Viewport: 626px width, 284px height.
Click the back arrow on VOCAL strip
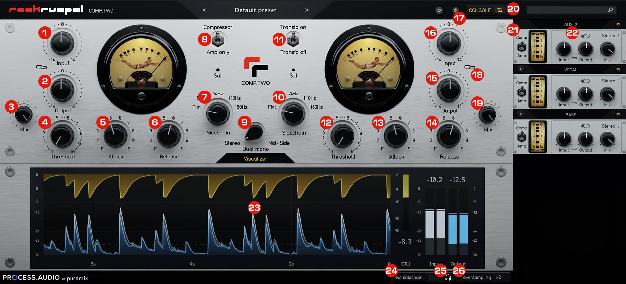(521, 69)
